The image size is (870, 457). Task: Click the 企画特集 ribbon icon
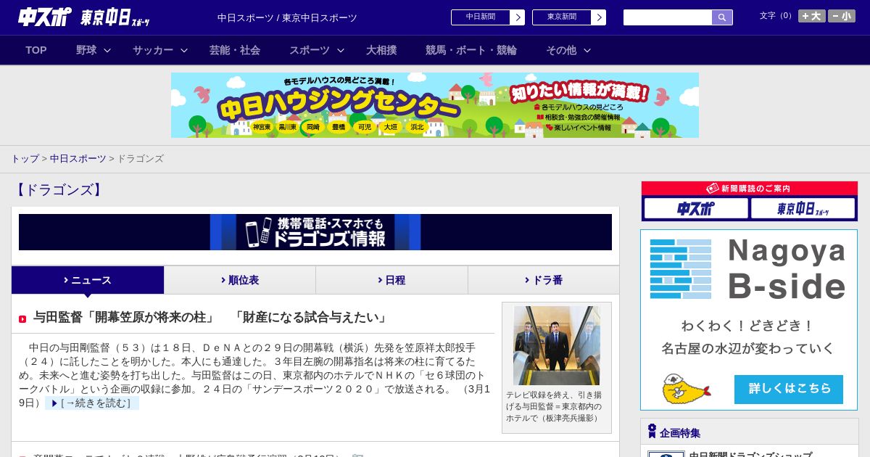(x=652, y=432)
